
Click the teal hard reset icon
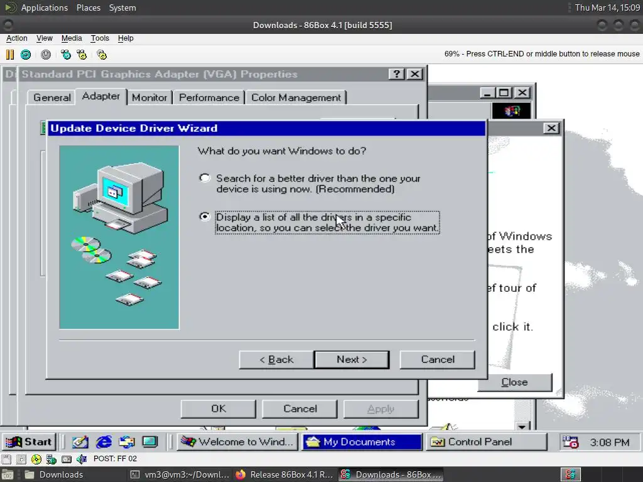[26, 55]
